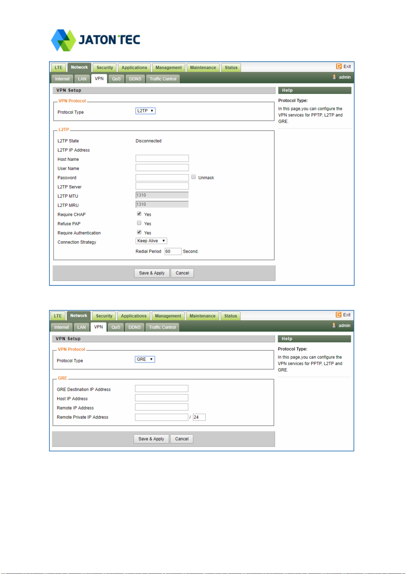The image size is (406, 574).
Task: Click the Password input field
Action: pos(162,178)
